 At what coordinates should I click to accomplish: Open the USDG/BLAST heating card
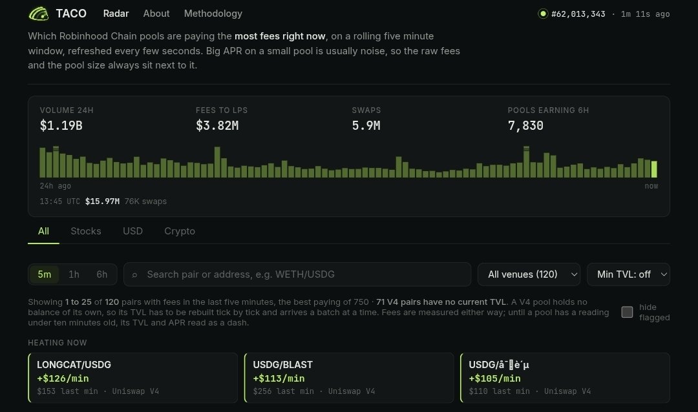349,378
